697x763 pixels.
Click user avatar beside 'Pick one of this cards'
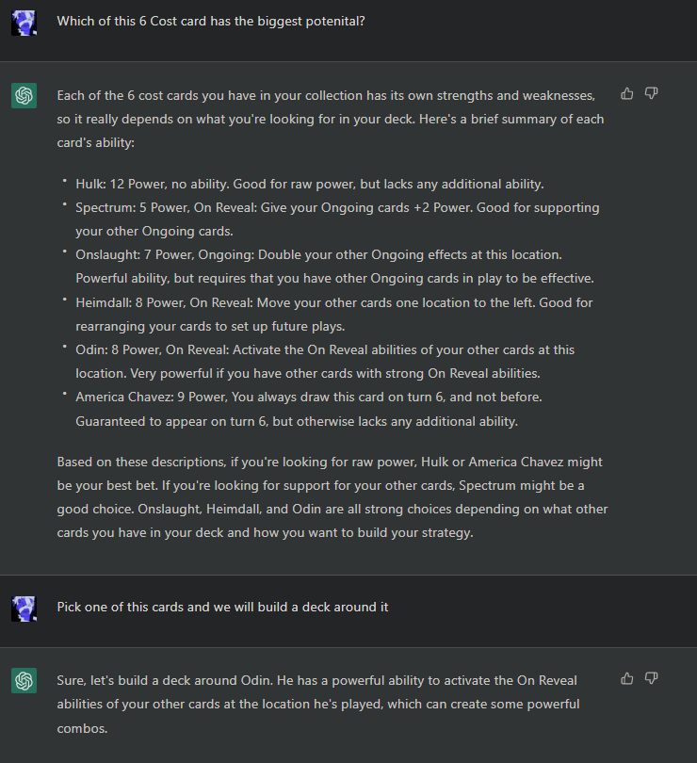pos(24,608)
